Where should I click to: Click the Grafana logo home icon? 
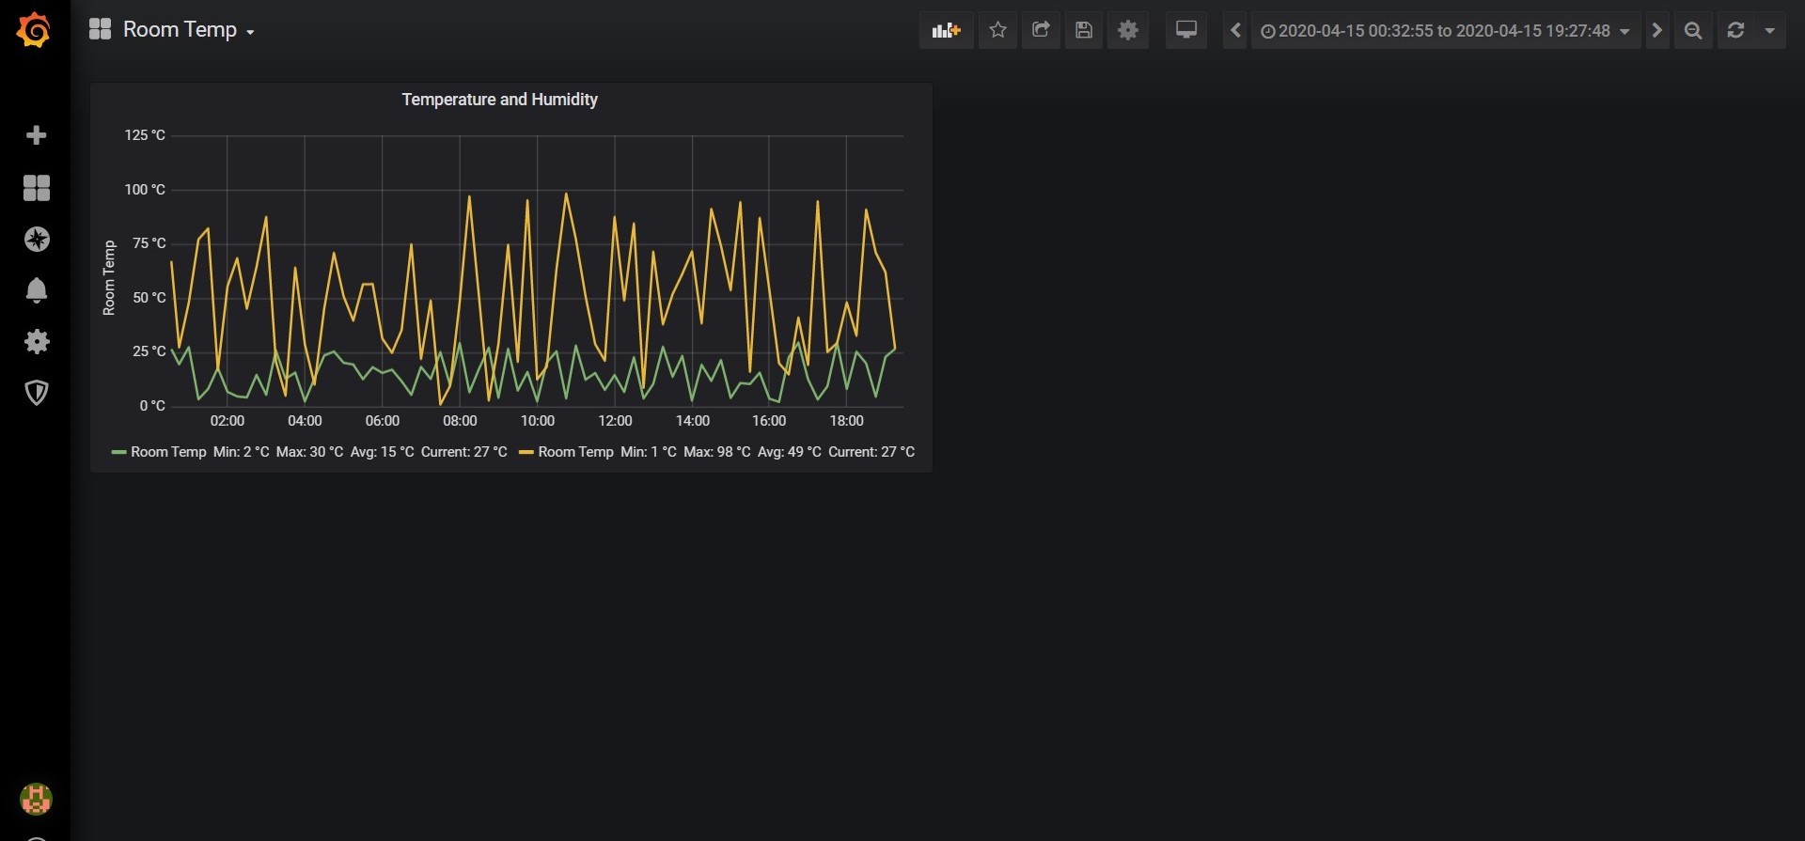(34, 30)
